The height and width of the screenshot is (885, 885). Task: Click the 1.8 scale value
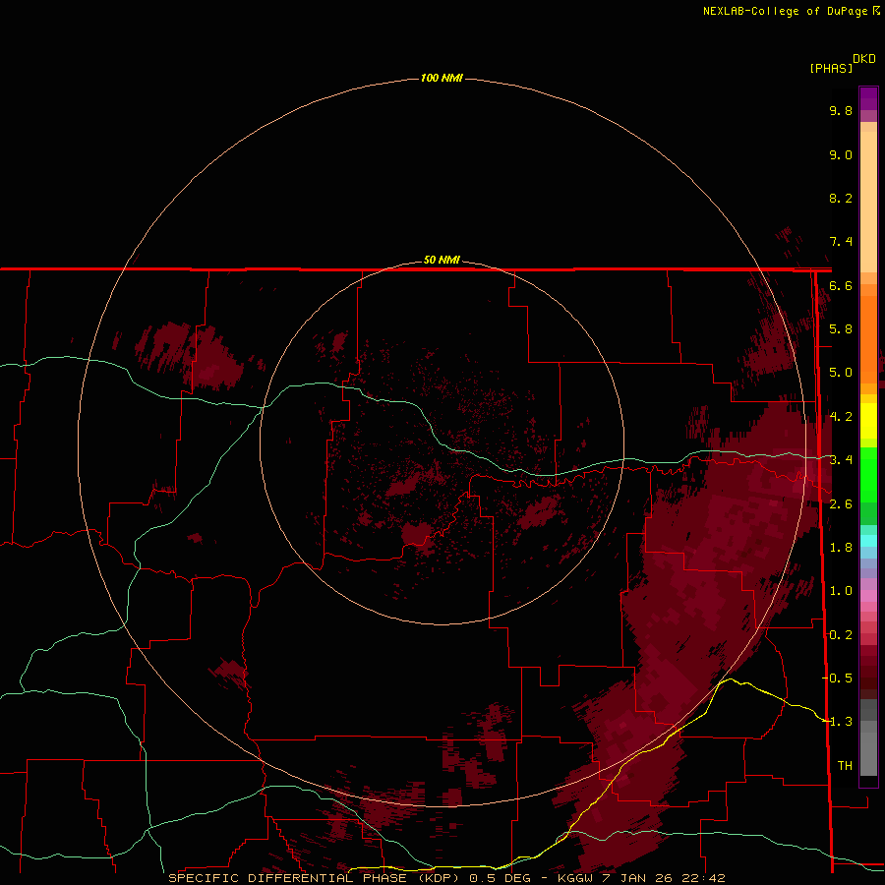pyautogui.click(x=841, y=548)
